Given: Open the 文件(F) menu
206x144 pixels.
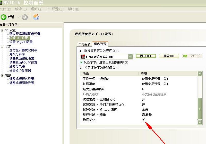Looking at the screenshot, I should click(5, 9).
